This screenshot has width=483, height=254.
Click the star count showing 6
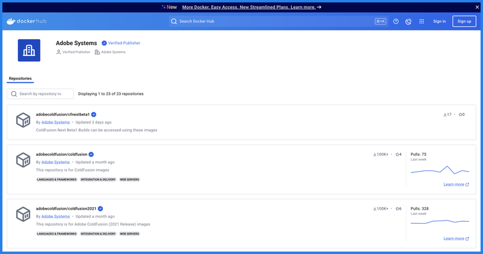tap(398, 208)
